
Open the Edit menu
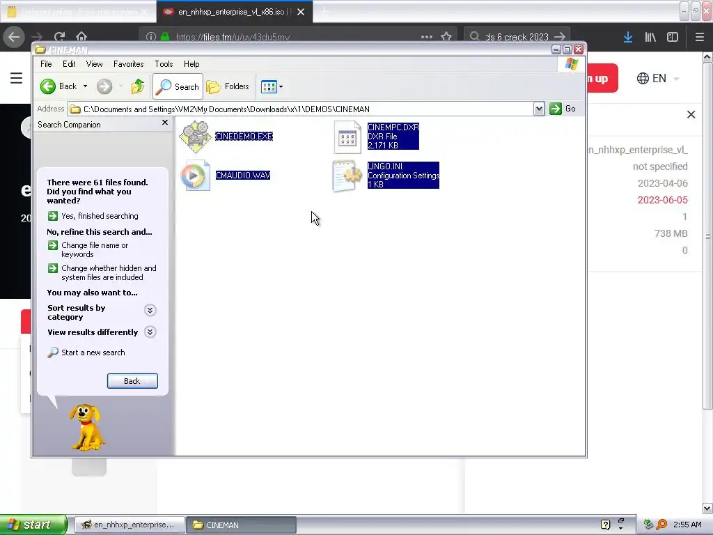pos(69,64)
